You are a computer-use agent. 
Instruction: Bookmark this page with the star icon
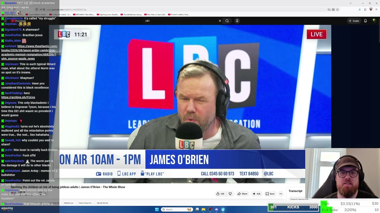coord(337,9)
